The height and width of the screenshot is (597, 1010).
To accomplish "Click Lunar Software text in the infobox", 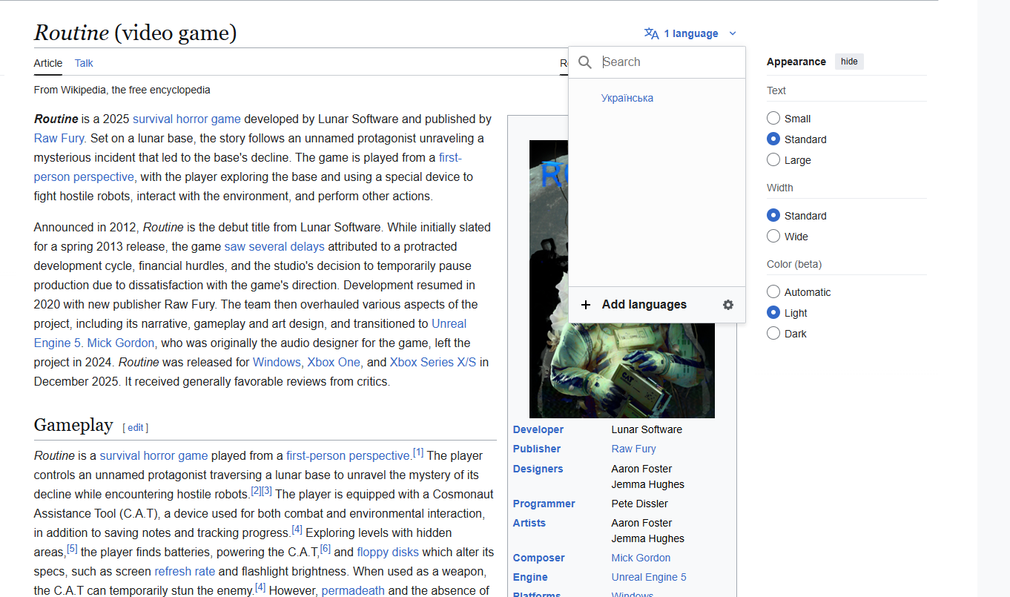I will [x=647, y=429].
